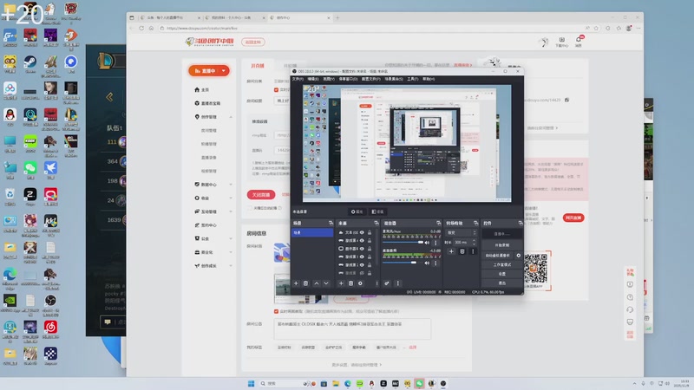Remove the selected source with trash icon
694x390 pixels.
pos(351,283)
